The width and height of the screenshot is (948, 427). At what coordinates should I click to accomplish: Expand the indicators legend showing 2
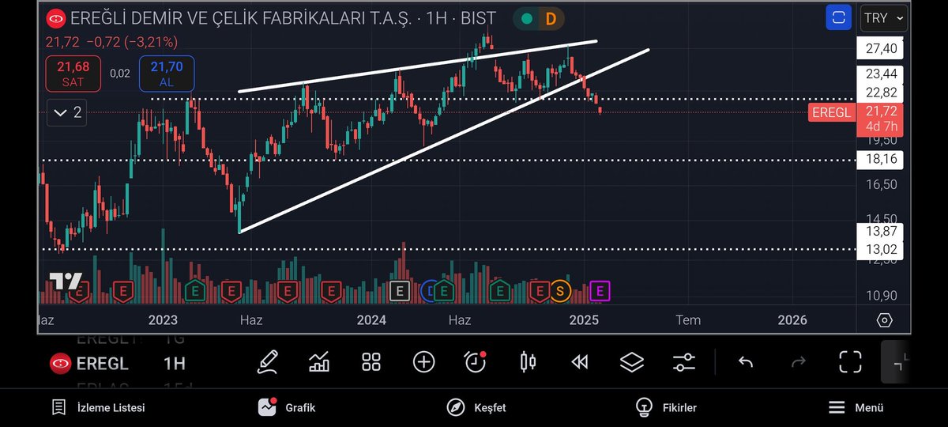tap(66, 113)
